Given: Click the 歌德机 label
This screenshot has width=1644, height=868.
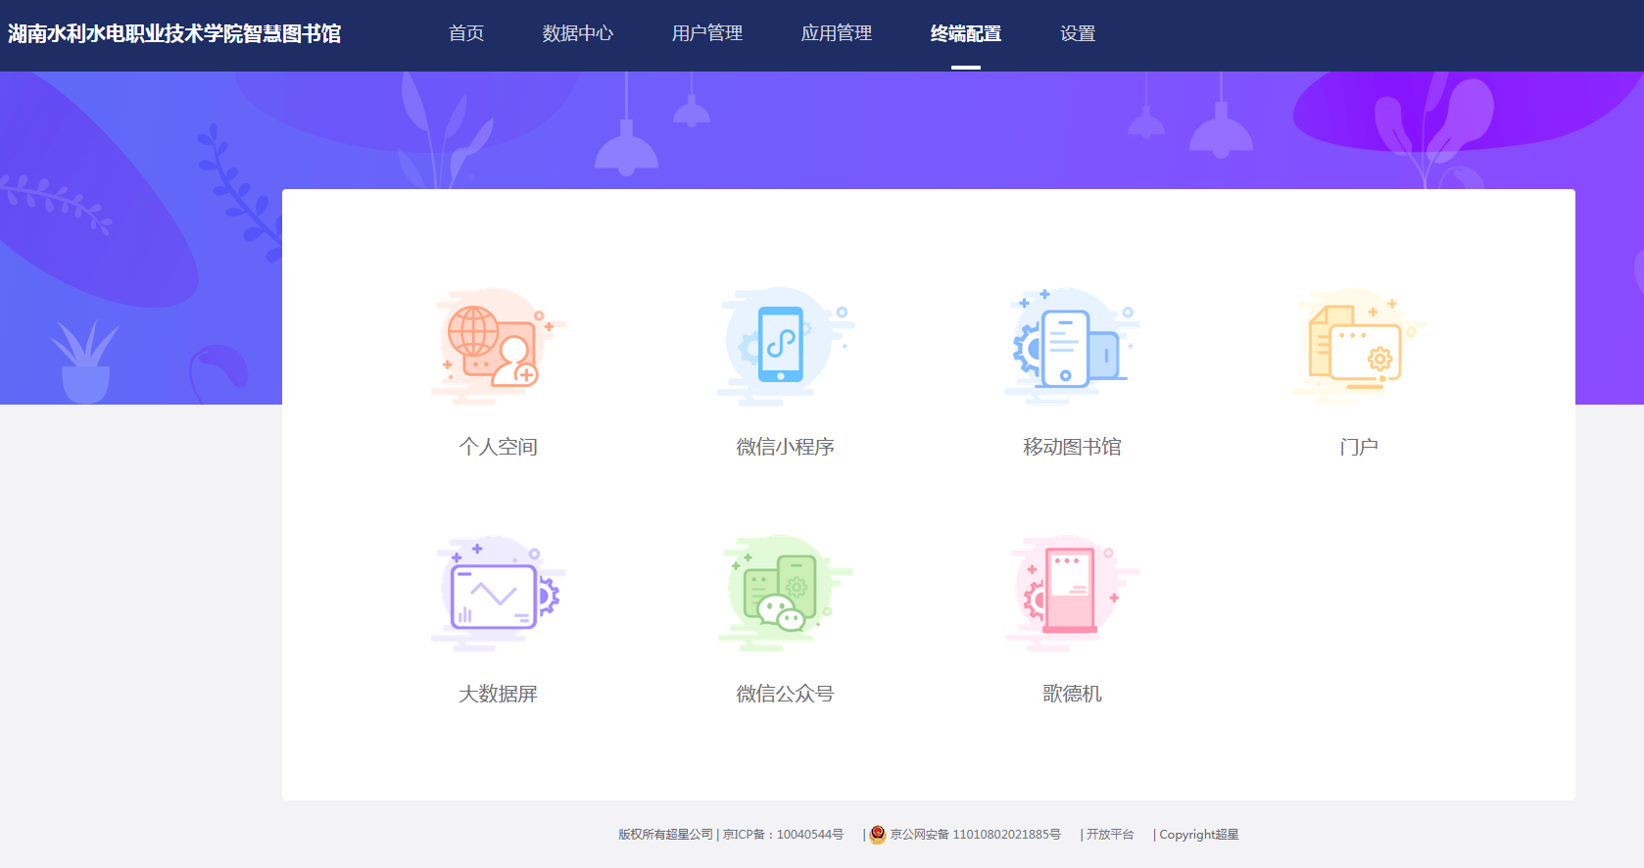Looking at the screenshot, I should click(1072, 694).
